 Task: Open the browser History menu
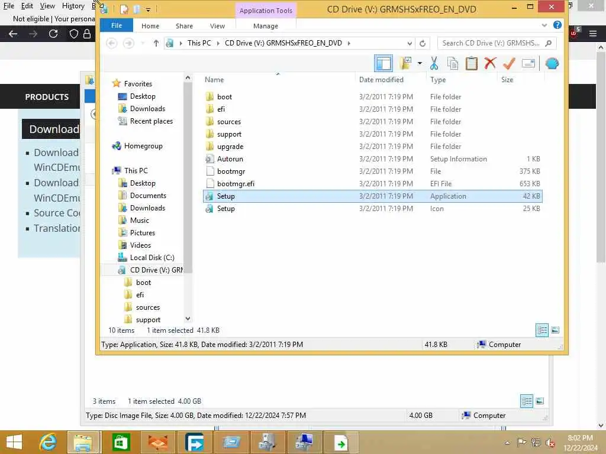(73, 6)
